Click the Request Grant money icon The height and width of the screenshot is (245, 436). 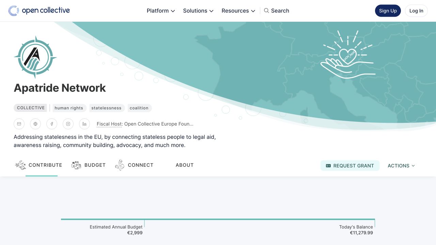pyautogui.click(x=328, y=166)
